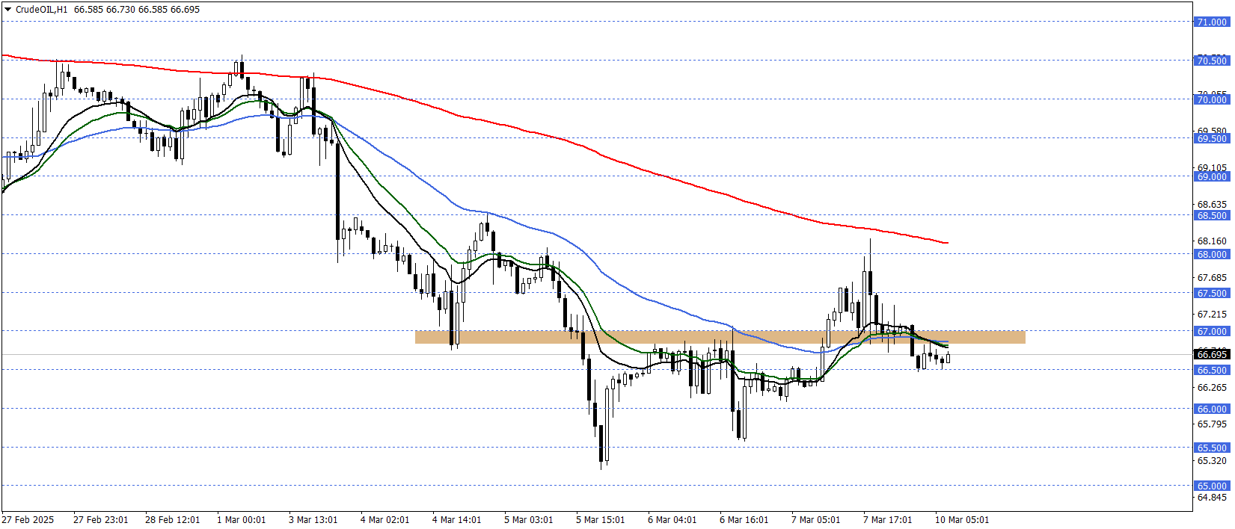Click the 69.500 price level label

click(1212, 138)
